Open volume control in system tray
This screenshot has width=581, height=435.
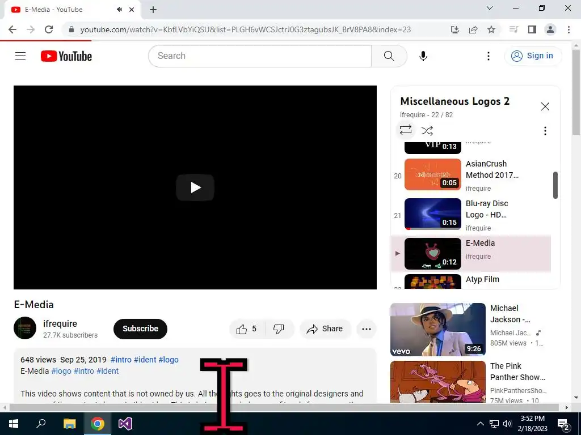(507, 424)
